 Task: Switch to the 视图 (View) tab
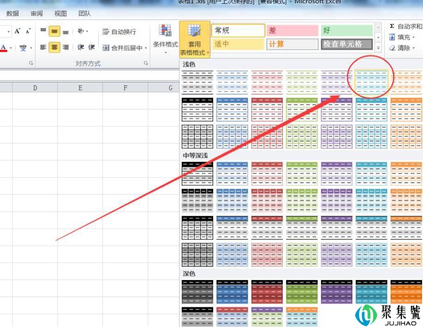point(60,14)
